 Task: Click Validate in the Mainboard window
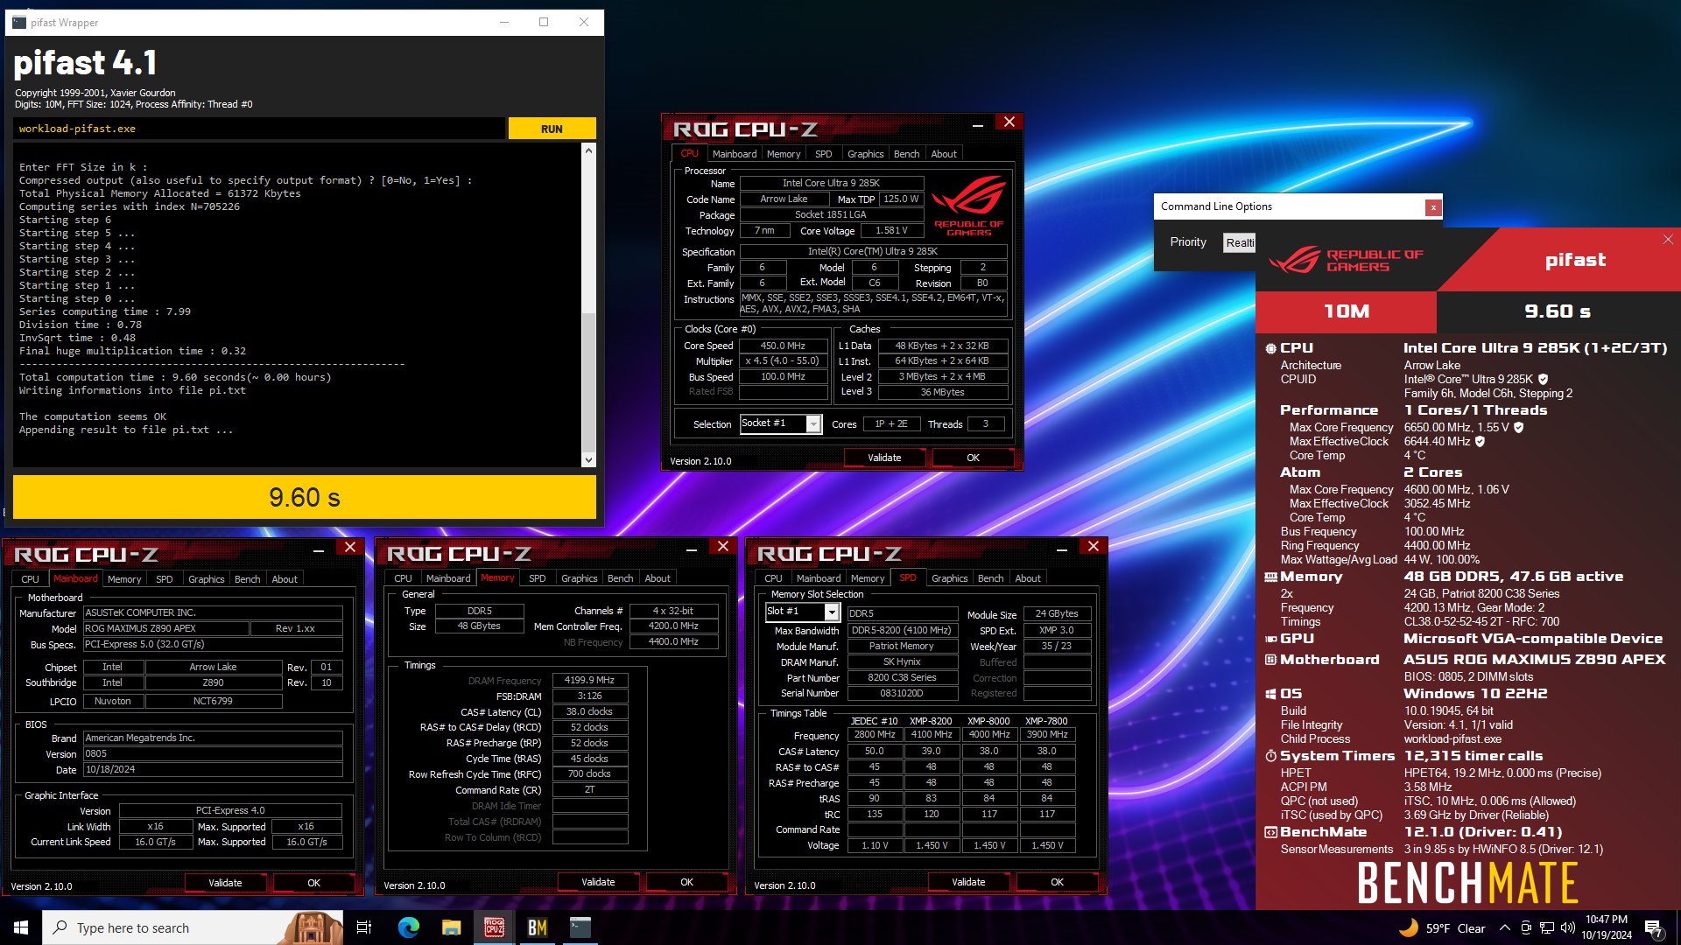point(225,883)
